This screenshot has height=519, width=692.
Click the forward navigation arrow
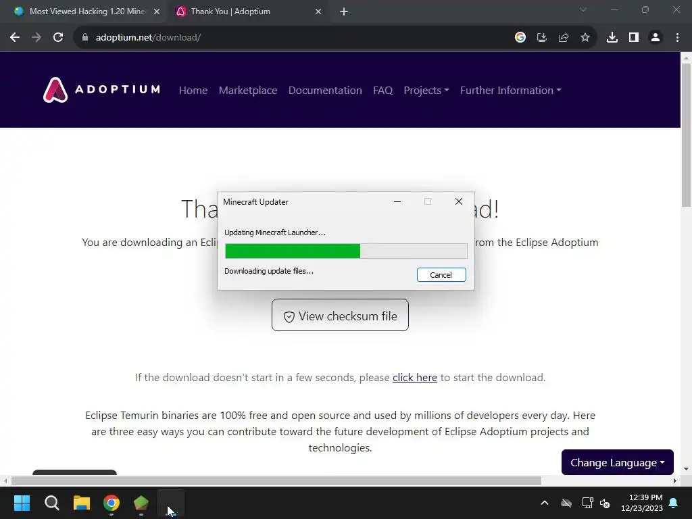pos(36,38)
